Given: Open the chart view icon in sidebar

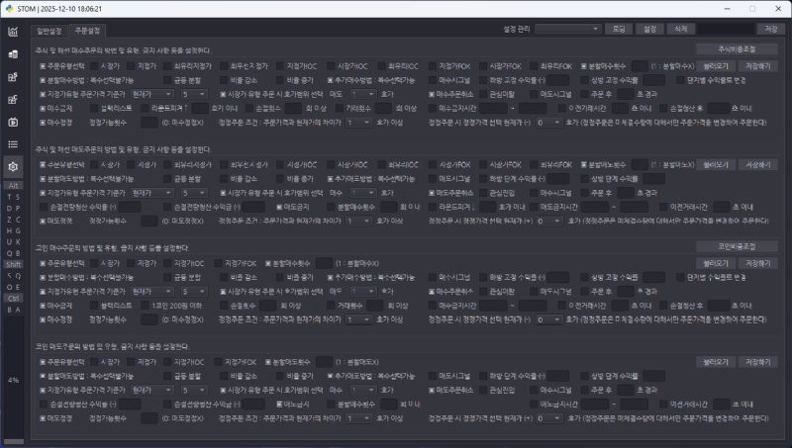Looking at the screenshot, I should [13, 32].
